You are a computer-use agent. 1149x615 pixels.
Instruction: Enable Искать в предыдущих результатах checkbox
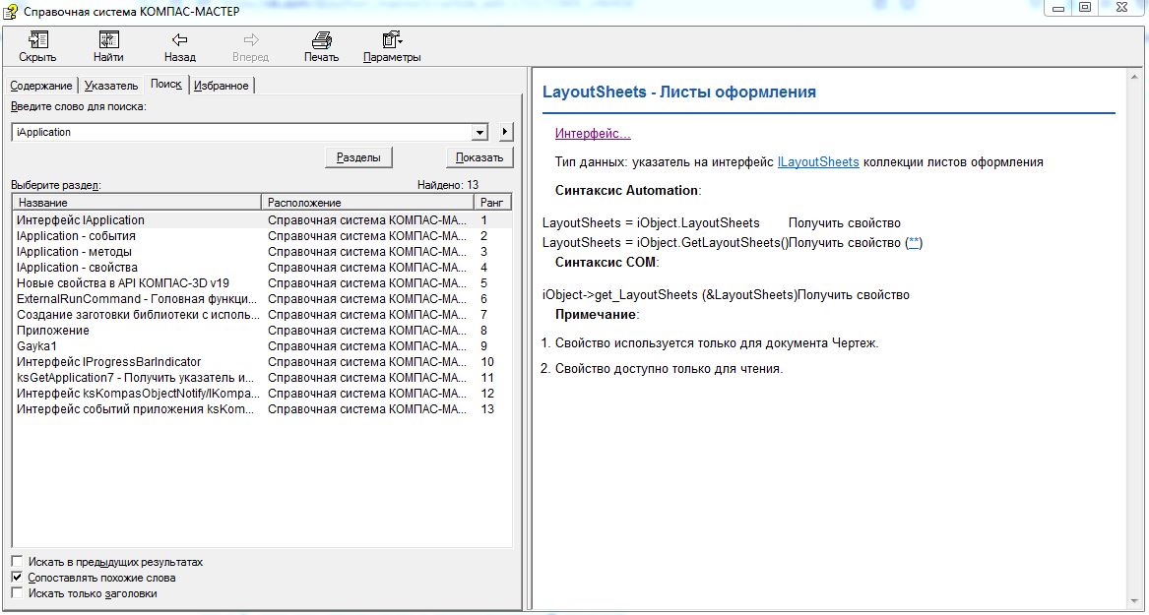18,562
